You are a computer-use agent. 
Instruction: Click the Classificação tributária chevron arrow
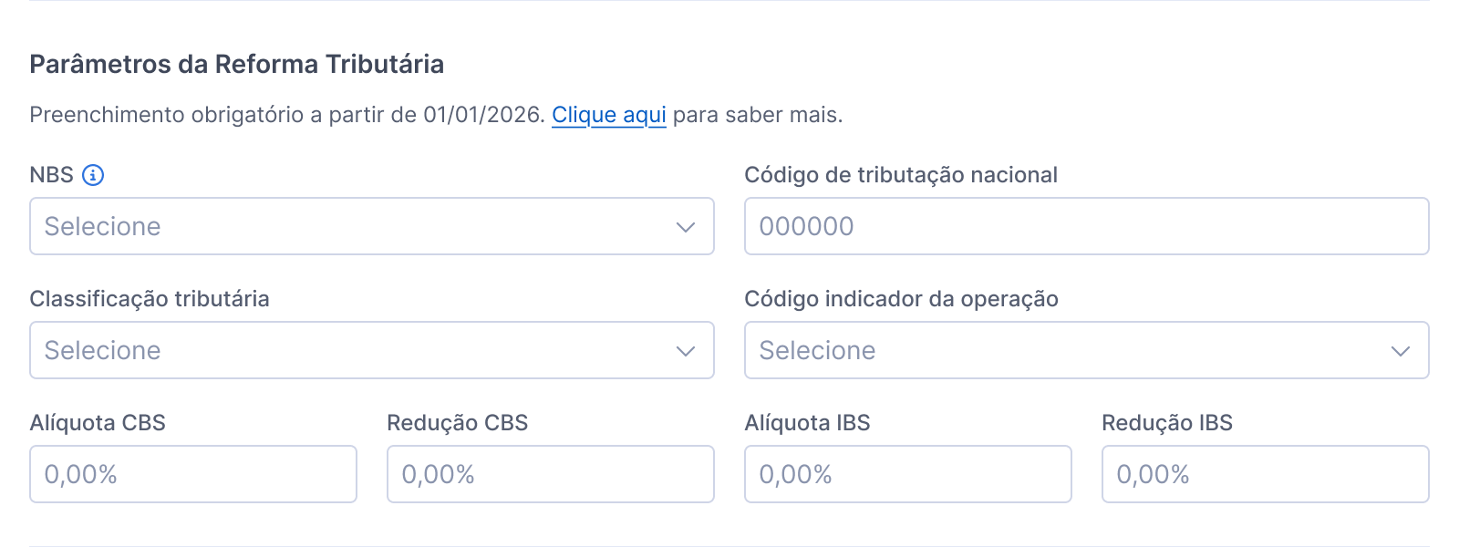pos(686,351)
